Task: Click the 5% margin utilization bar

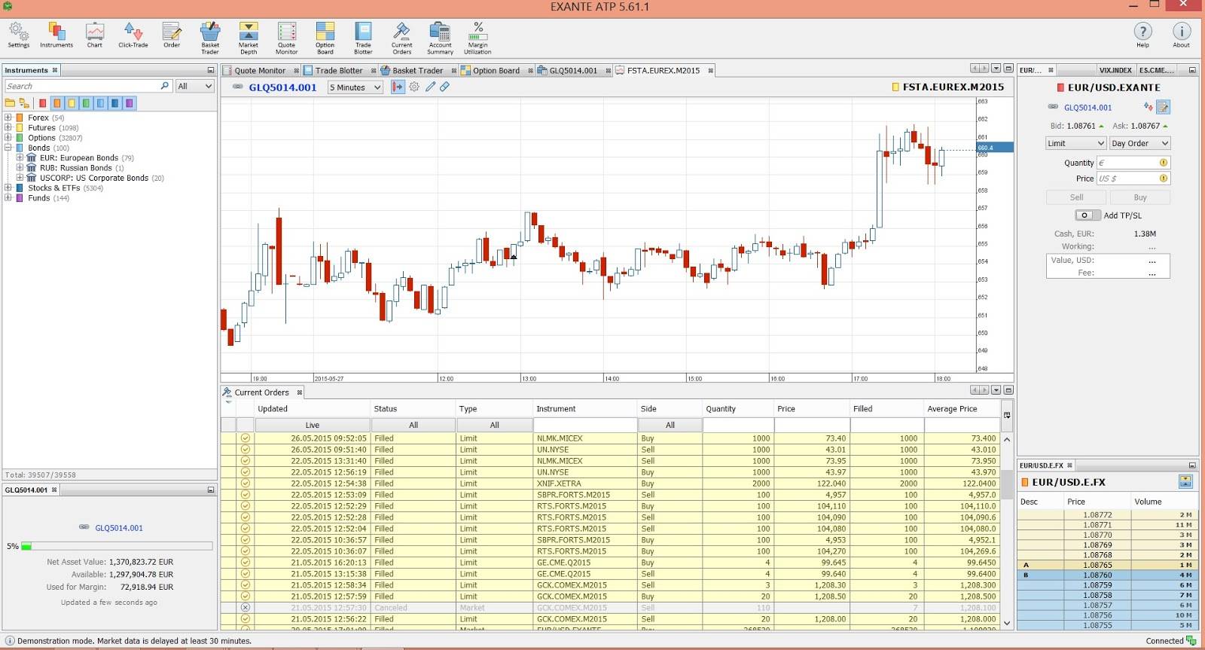Action: (x=117, y=546)
